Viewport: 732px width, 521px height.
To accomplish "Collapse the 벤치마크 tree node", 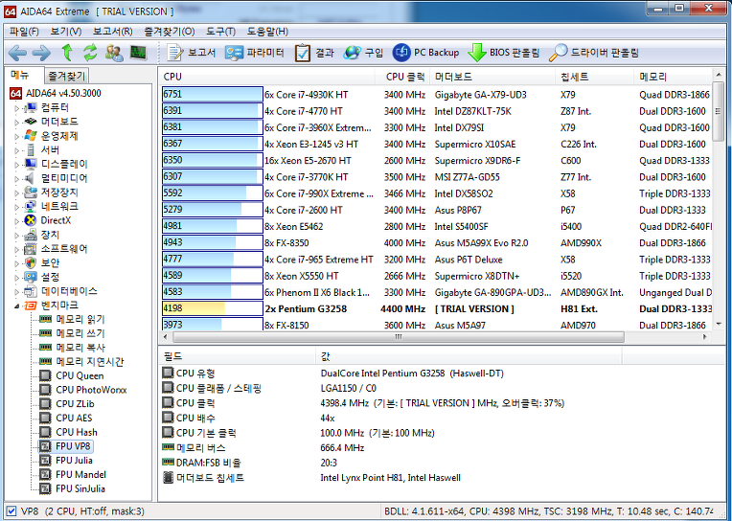I will pyautogui.click(x=16, y=306).
